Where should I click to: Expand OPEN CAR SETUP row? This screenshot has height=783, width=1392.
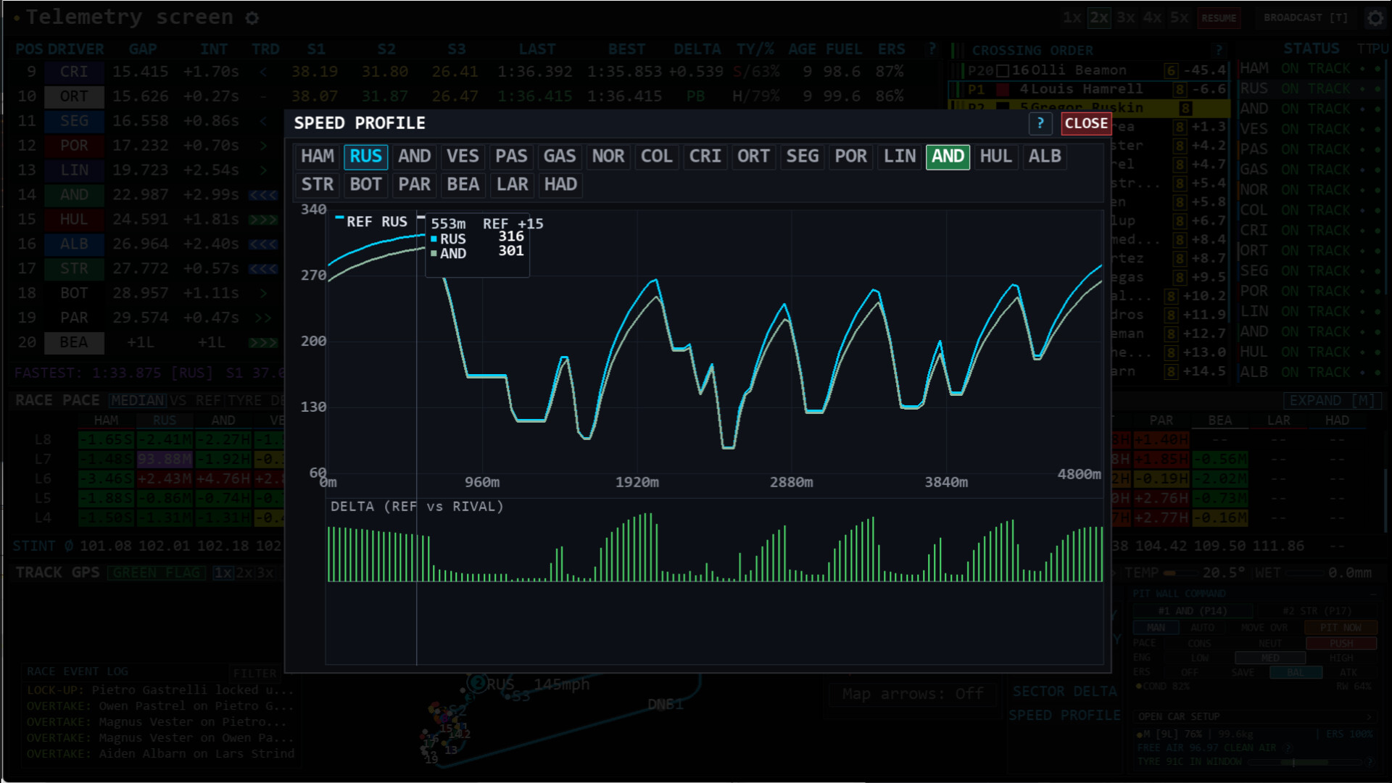(x=1255, y=716)
